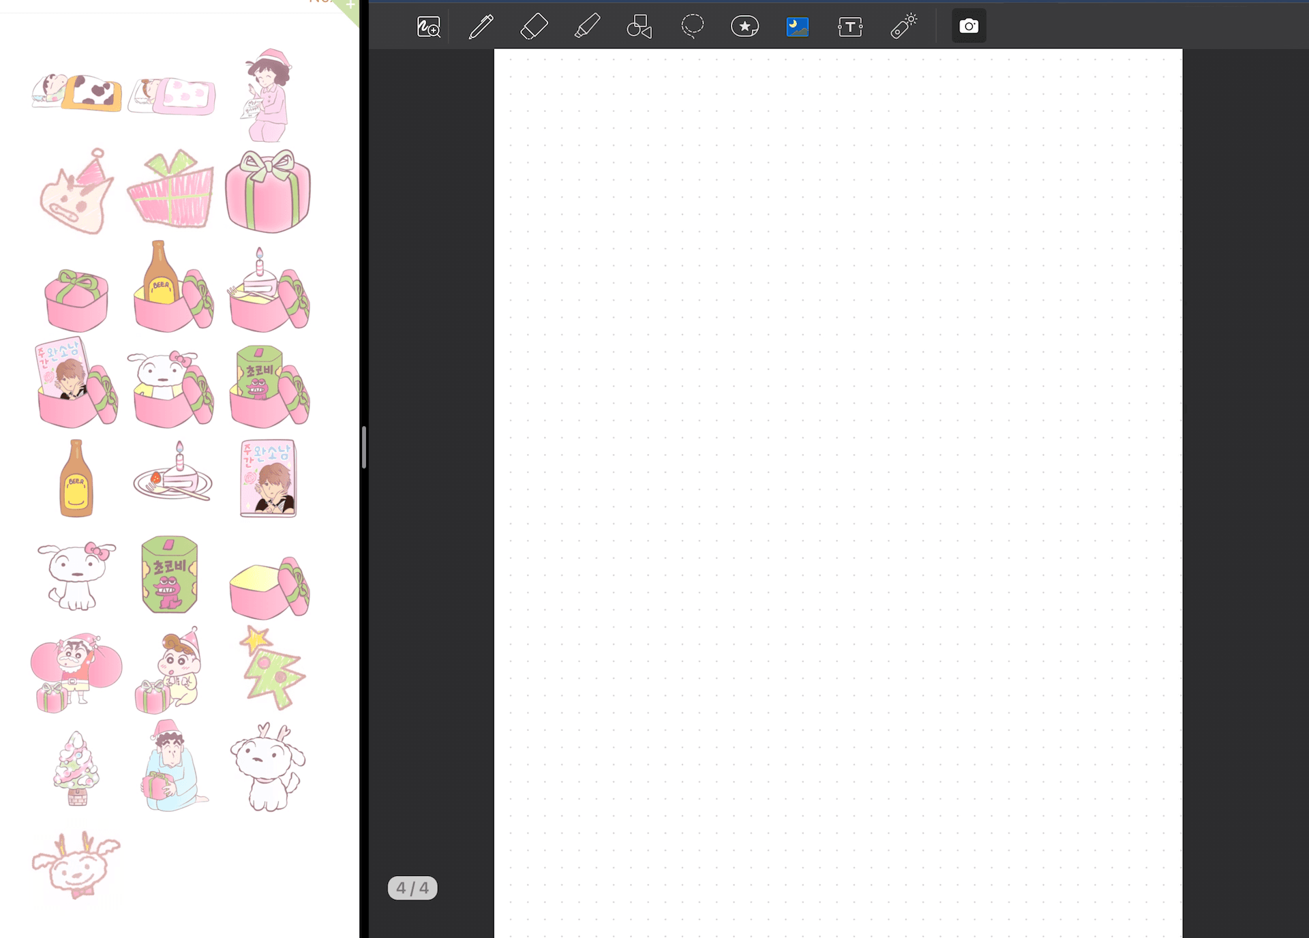
Task: Select the large pink gift box sticker
Action: tap(268, 191)
